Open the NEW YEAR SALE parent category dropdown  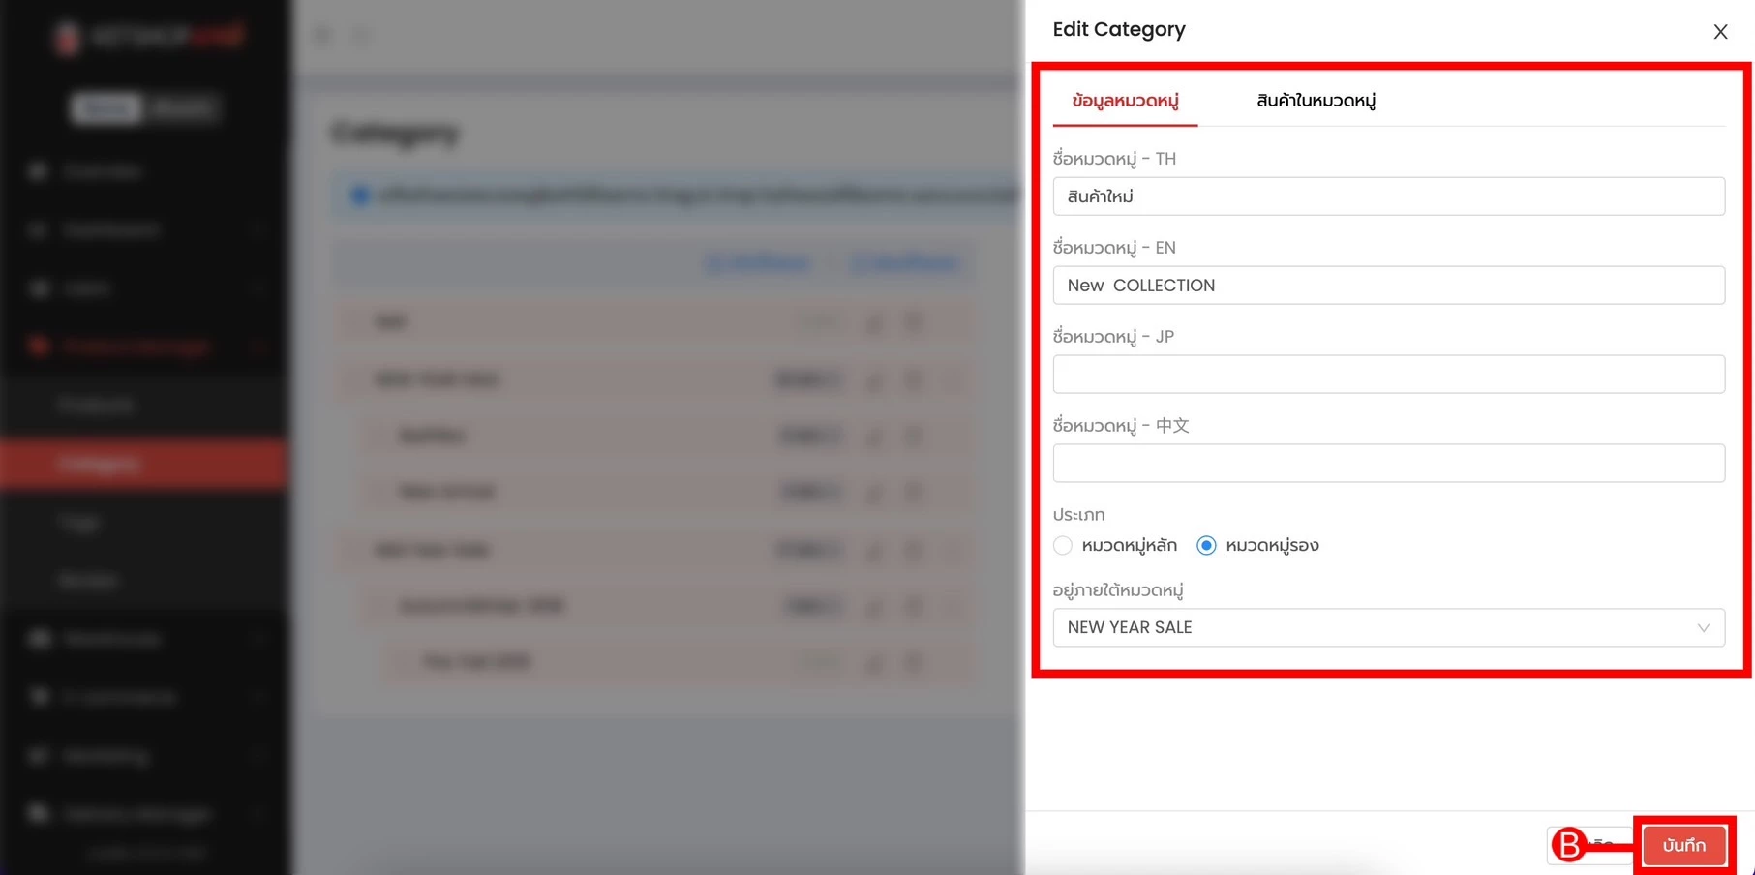[x=1388, y=628]
